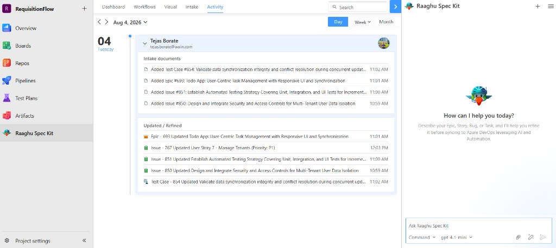Image resolution: width=556 pixels, height=248 pixels.
Task: Click the document icon for Issue #850
Action: tap(146, 104)
